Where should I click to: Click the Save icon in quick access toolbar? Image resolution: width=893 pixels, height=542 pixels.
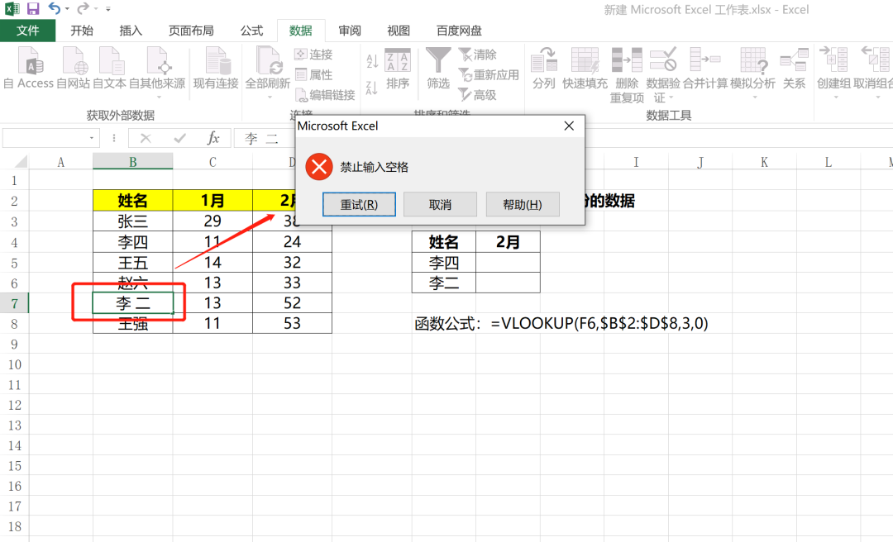[x=33, y=8]
